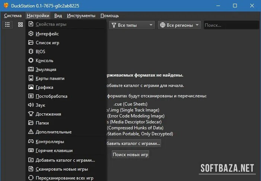Open the Помощь menu
Screen dimensions: 261x181
tap(109, 16)
